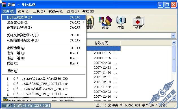The height and width of the screenshot is (109, 178).
Task: Select the row dated 2007-12-31
Action: (105, 77)
